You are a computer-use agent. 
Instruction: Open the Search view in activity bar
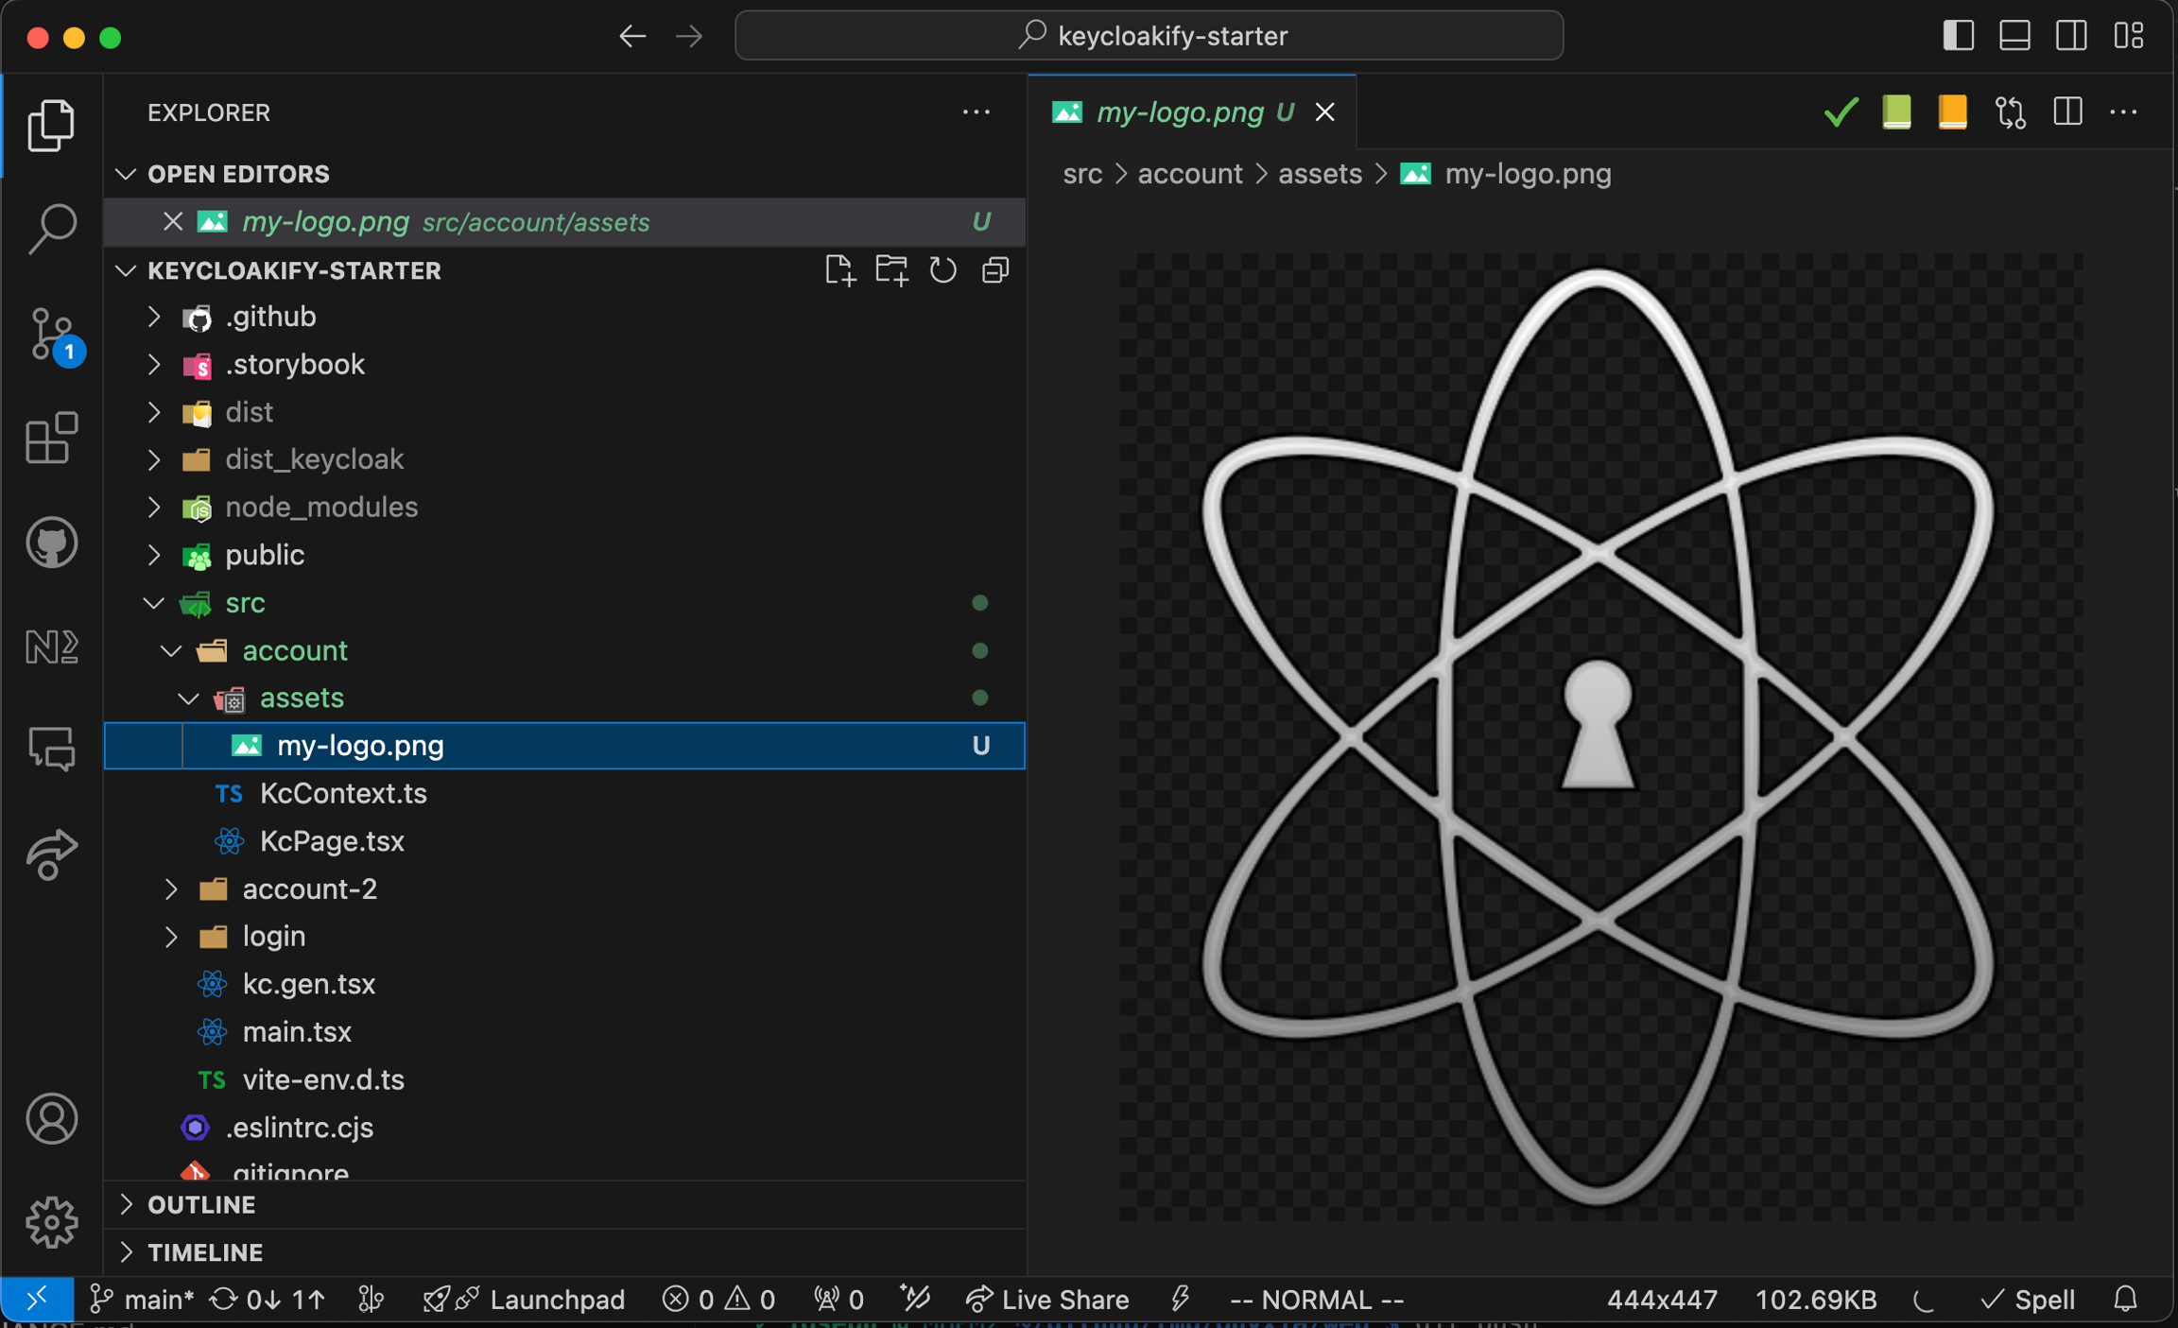pos(51,228)
